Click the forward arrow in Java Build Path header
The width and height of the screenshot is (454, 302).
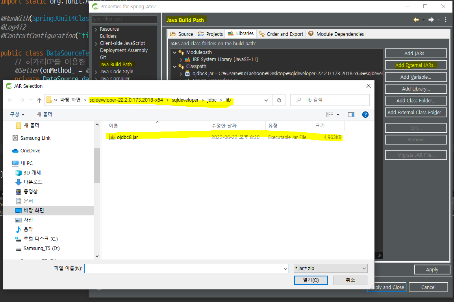click(431, 20)
